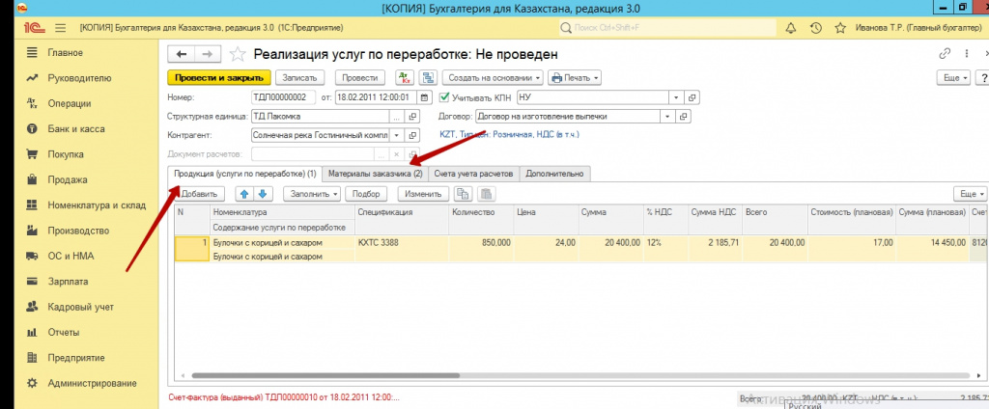The height and width of the screenshot is (409, 989).
Task: Click the Добавить row button
Action: tap(198, 194)
